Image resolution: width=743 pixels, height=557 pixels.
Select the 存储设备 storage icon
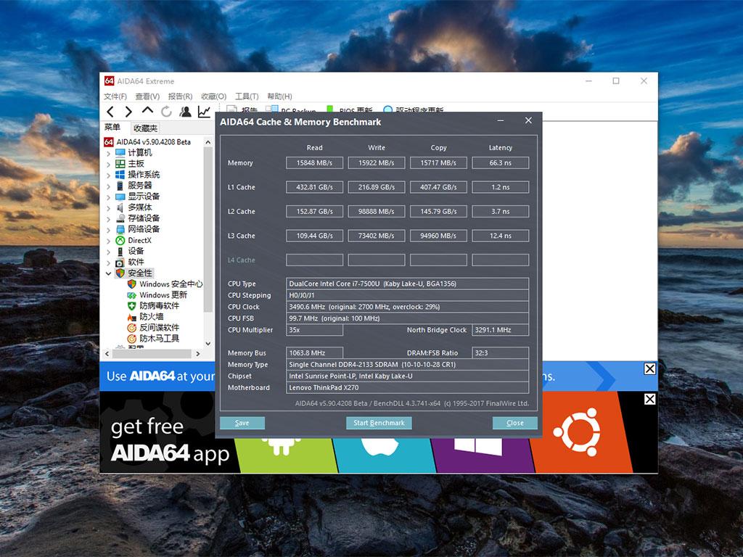tap(120, 218)
